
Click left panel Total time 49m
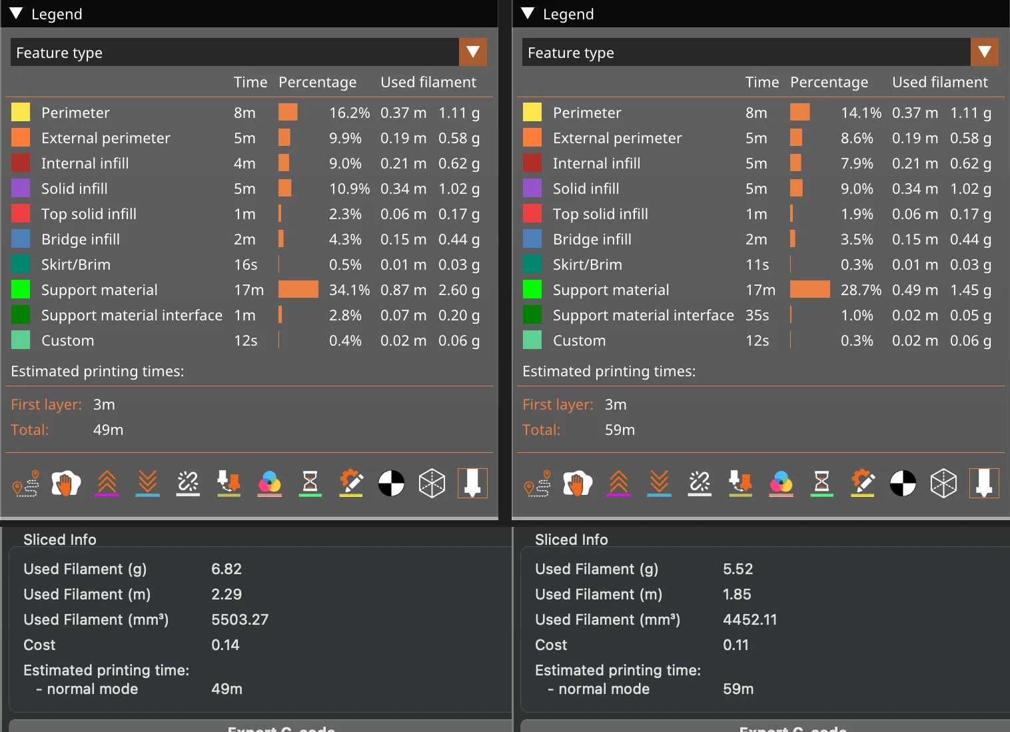tap(108, 430)
